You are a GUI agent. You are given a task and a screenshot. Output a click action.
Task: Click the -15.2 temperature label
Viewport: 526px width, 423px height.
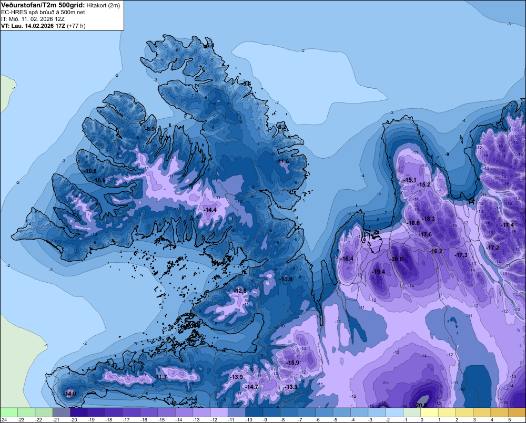pos(423,184)
